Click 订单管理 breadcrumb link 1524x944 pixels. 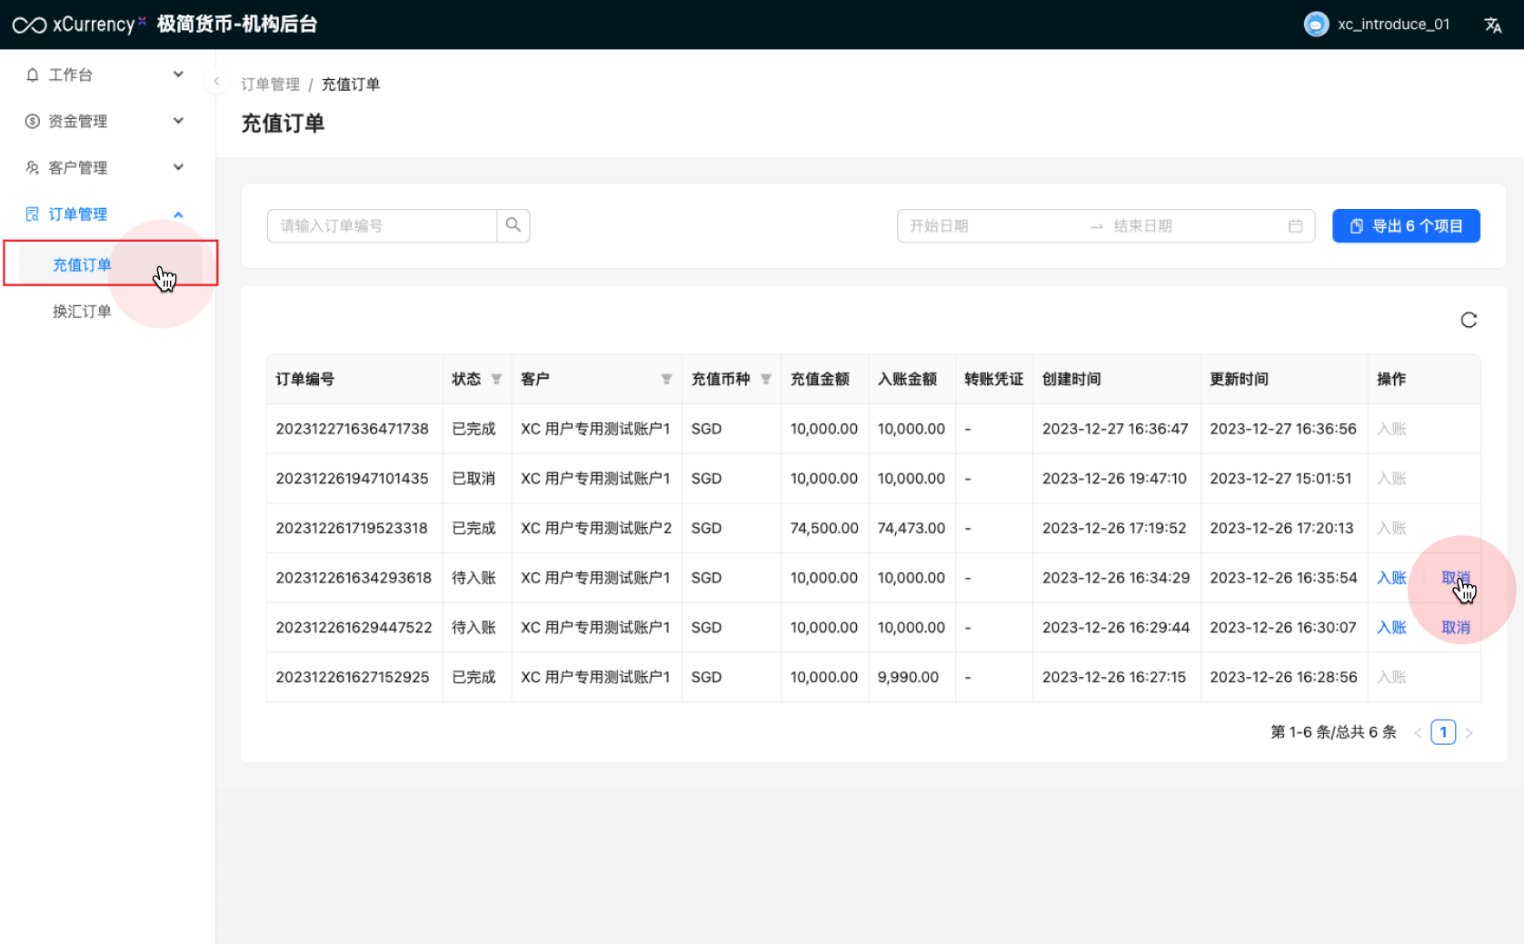pos(270,84)
